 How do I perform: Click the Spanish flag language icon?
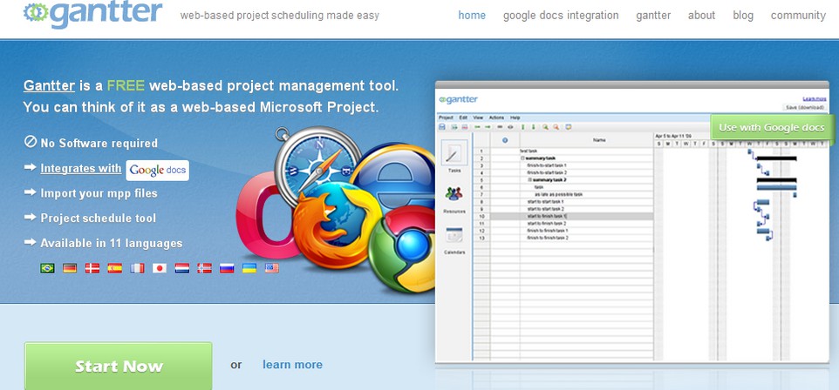(x=114, y=268)
